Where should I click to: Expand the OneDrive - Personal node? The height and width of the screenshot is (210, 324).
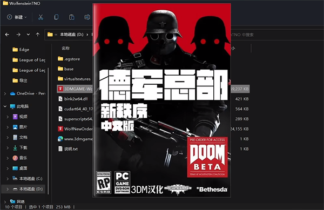click(5, 94)
